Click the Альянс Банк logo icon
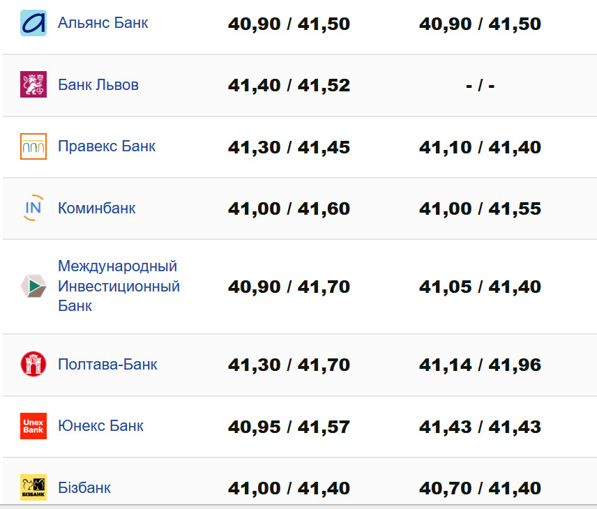Screen dimensions: 597x509 33,23
